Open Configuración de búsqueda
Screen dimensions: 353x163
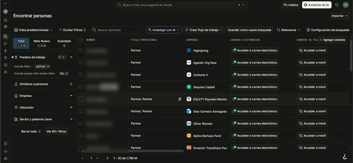click(328, 30)
